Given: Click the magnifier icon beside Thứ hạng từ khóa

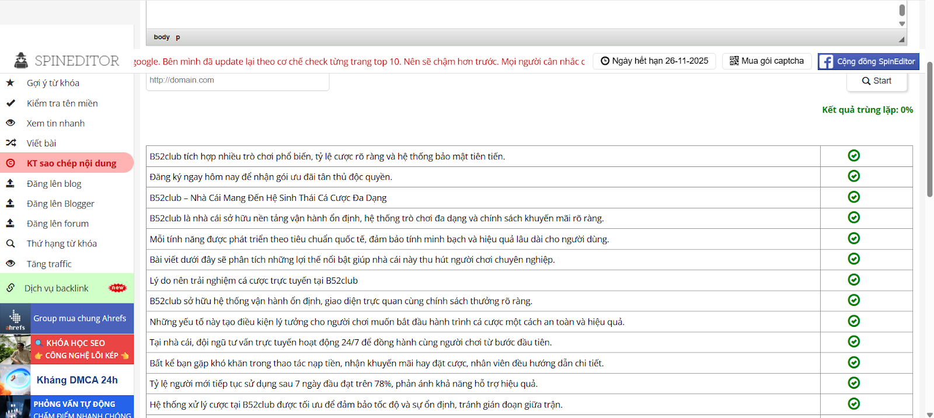Looking at the screenshot, I should tap(11, 243).
